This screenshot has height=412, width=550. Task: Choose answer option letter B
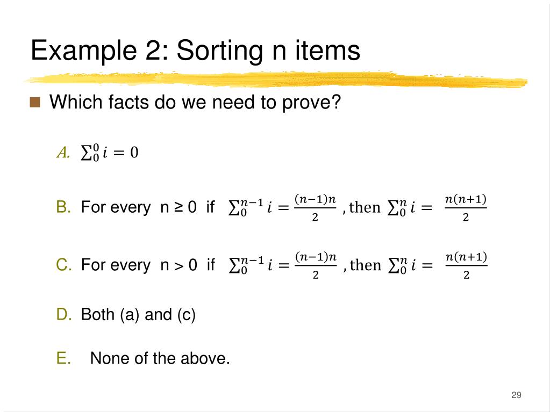pyautogui.click(x=63, y=207)
